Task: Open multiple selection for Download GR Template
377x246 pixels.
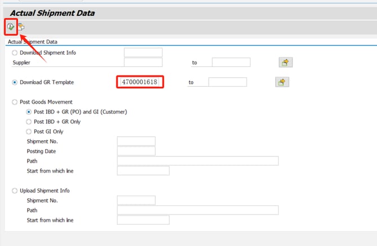Action: point(282,82)
